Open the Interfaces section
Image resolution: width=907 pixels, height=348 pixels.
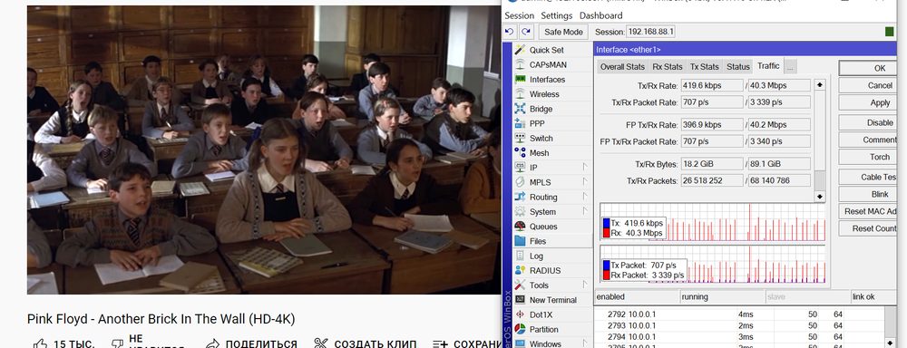point(547,79)
